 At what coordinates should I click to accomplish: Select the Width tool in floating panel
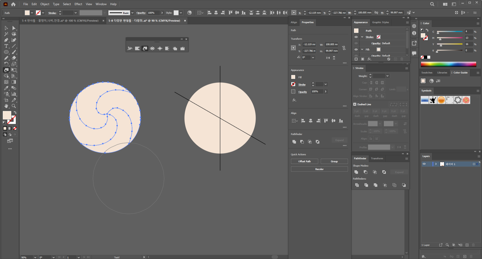click(130, 49)
